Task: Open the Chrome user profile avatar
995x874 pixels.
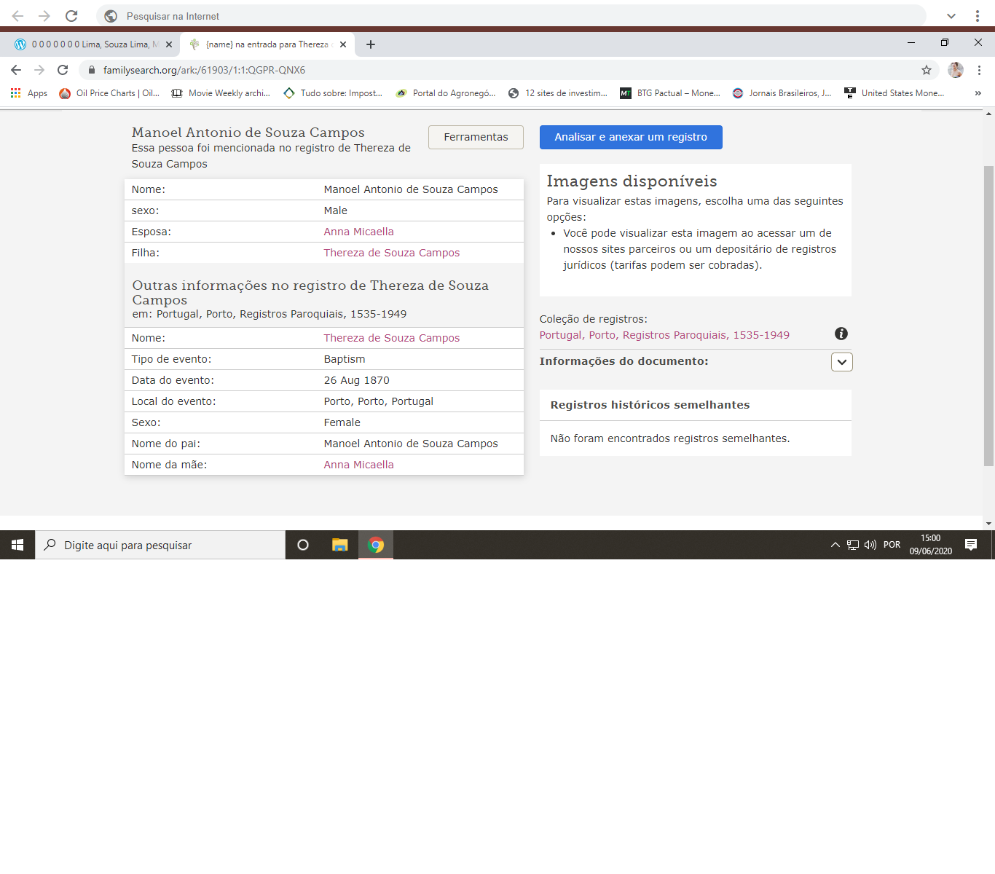Action: tap(956, 70)
